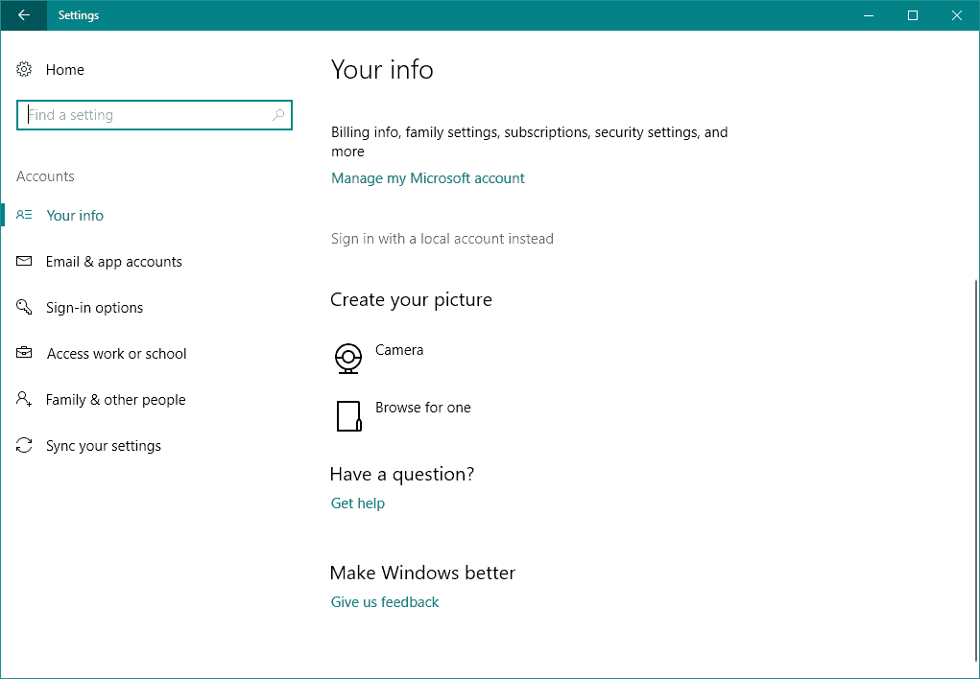Click the Accounts section label
980x679 pixels.
coord(46,176)
